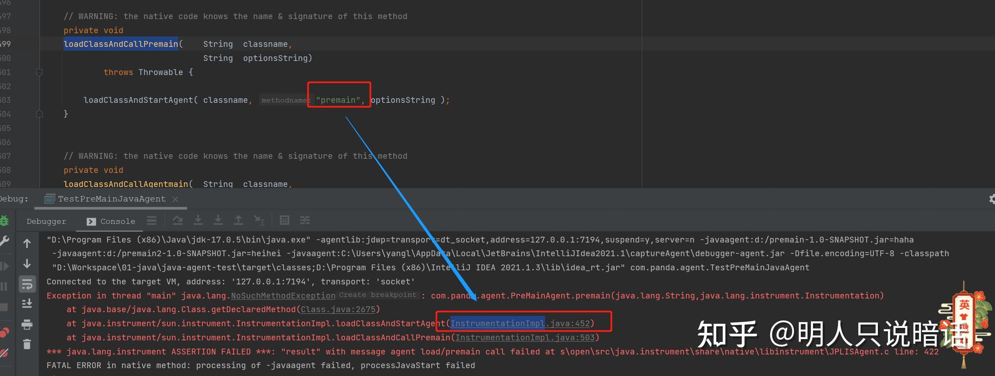Image resolution: width=995 pixels, height=376 pixels.
Task: Close the TestPreMainJavaAgent debug tab
Action: point(175,199)
